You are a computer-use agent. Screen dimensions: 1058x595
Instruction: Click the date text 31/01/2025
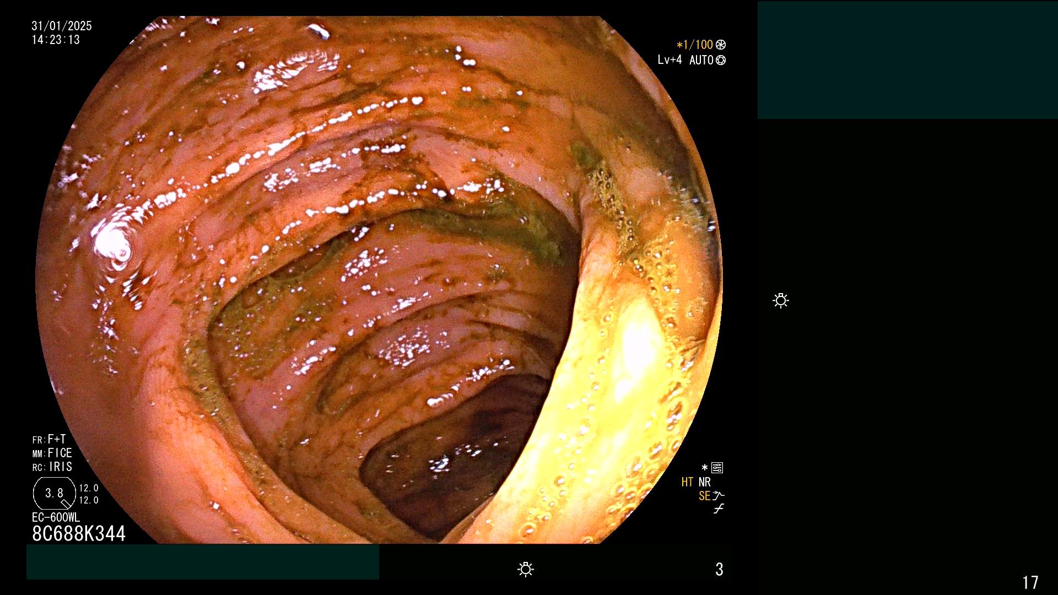[x=62, y=26]
